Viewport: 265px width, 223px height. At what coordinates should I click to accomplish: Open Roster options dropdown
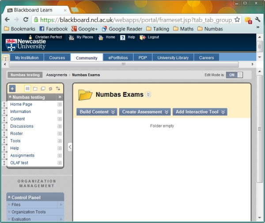(60, 134)
